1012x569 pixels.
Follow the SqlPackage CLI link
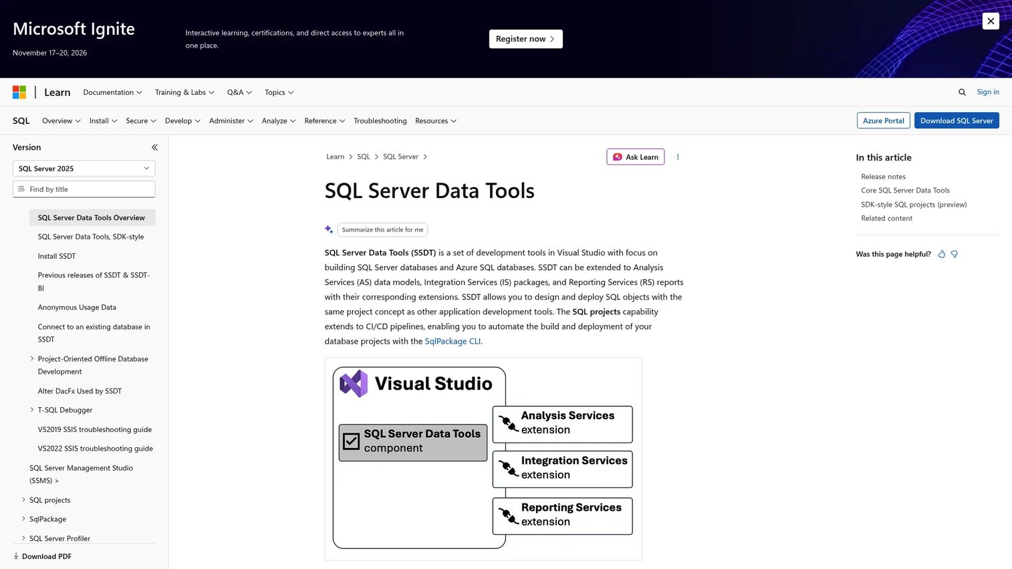[x=453, y=341]
